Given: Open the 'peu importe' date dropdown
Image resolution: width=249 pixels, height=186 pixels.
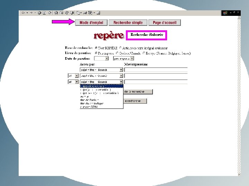Looking at the screenshot, I should [x=123, y=59].
